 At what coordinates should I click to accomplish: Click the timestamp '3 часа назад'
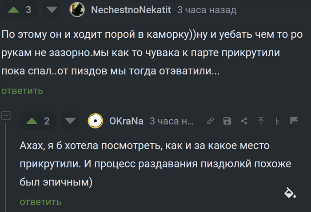tap(207, 10)
